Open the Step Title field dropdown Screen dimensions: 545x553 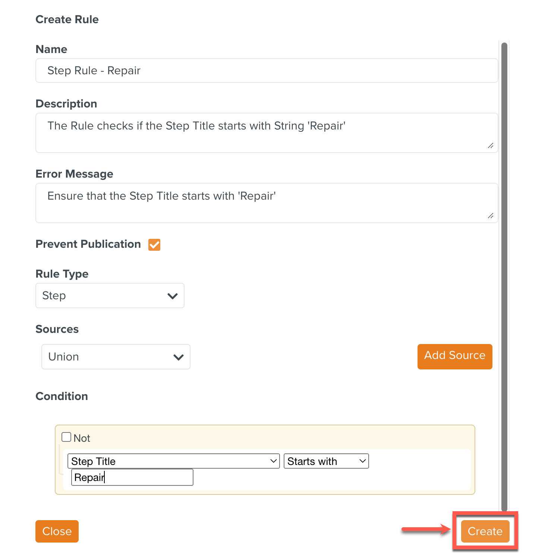[173, 461]
